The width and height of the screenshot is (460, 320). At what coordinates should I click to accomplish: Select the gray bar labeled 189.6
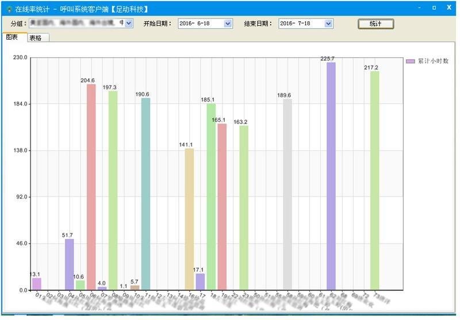click(x=287, y=194)
